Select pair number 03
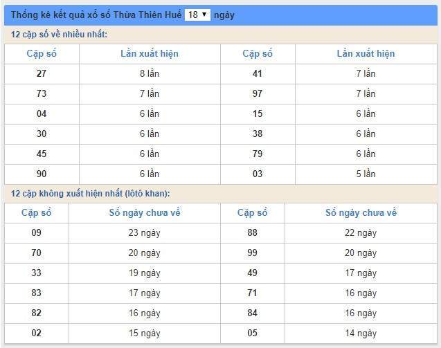 258,174
